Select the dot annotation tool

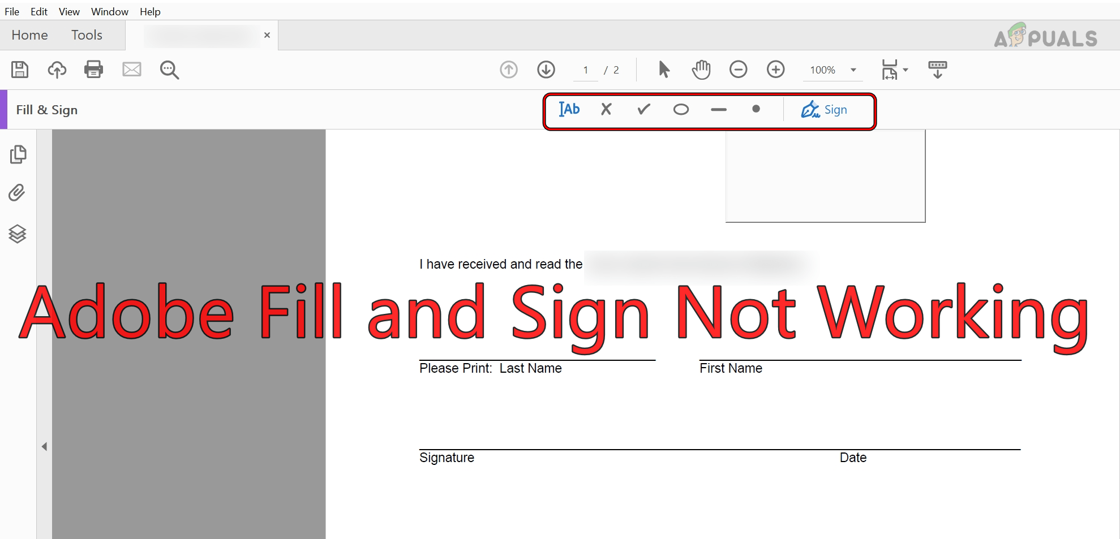click(x=756, y=109)
